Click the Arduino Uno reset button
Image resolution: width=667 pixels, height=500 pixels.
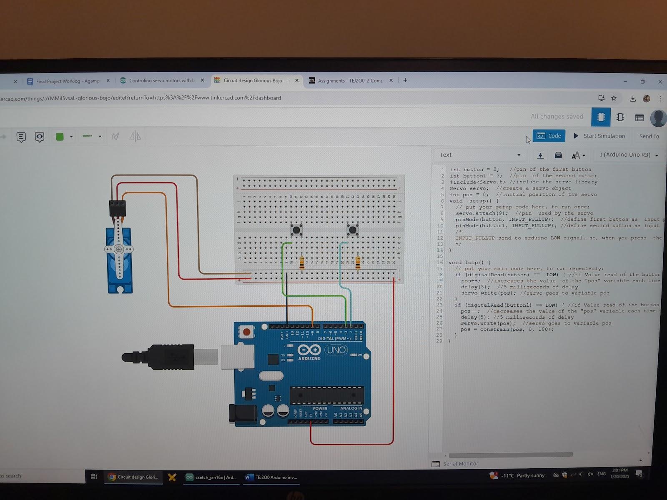(246, 332)
